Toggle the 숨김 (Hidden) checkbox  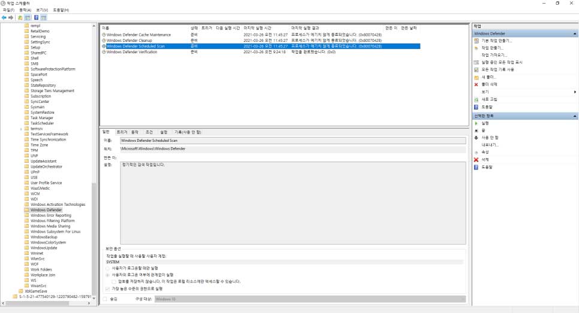(x=105, y=299)
